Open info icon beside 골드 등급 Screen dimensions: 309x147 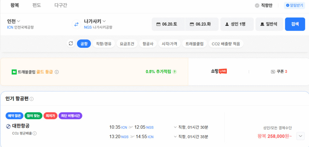pos(57,72)
